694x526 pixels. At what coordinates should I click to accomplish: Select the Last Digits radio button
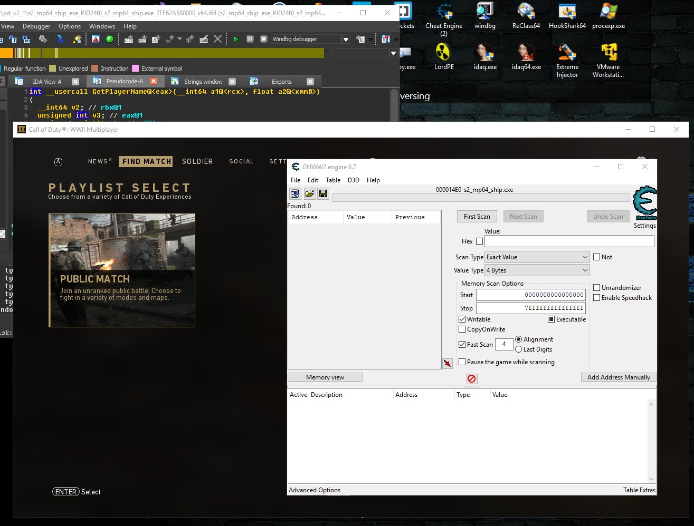pyautogui.click(x=518, y=349)
